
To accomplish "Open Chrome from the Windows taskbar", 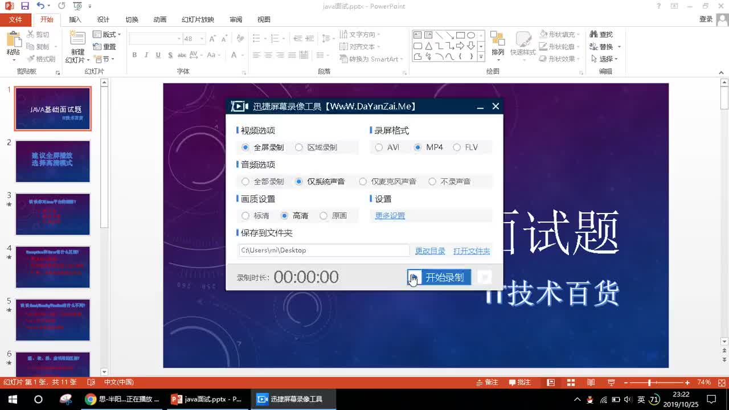I will [91, 399].
